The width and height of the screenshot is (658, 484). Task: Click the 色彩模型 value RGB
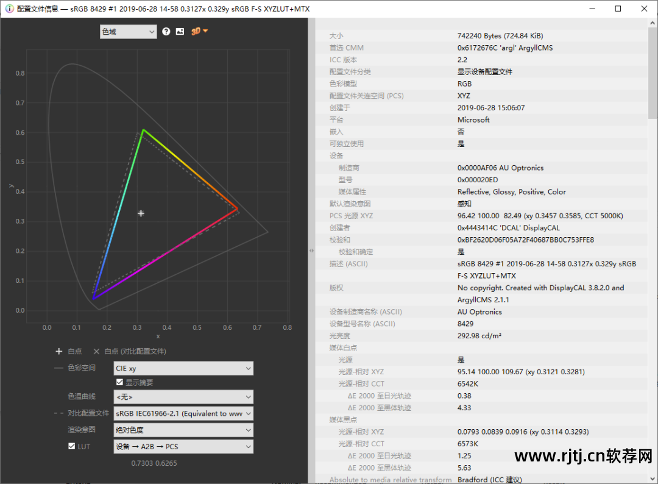pos(464,84)
